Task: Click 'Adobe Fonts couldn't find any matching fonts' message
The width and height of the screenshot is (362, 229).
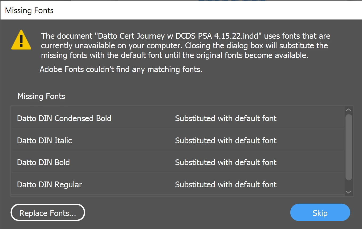Action: tap(121, 69)
